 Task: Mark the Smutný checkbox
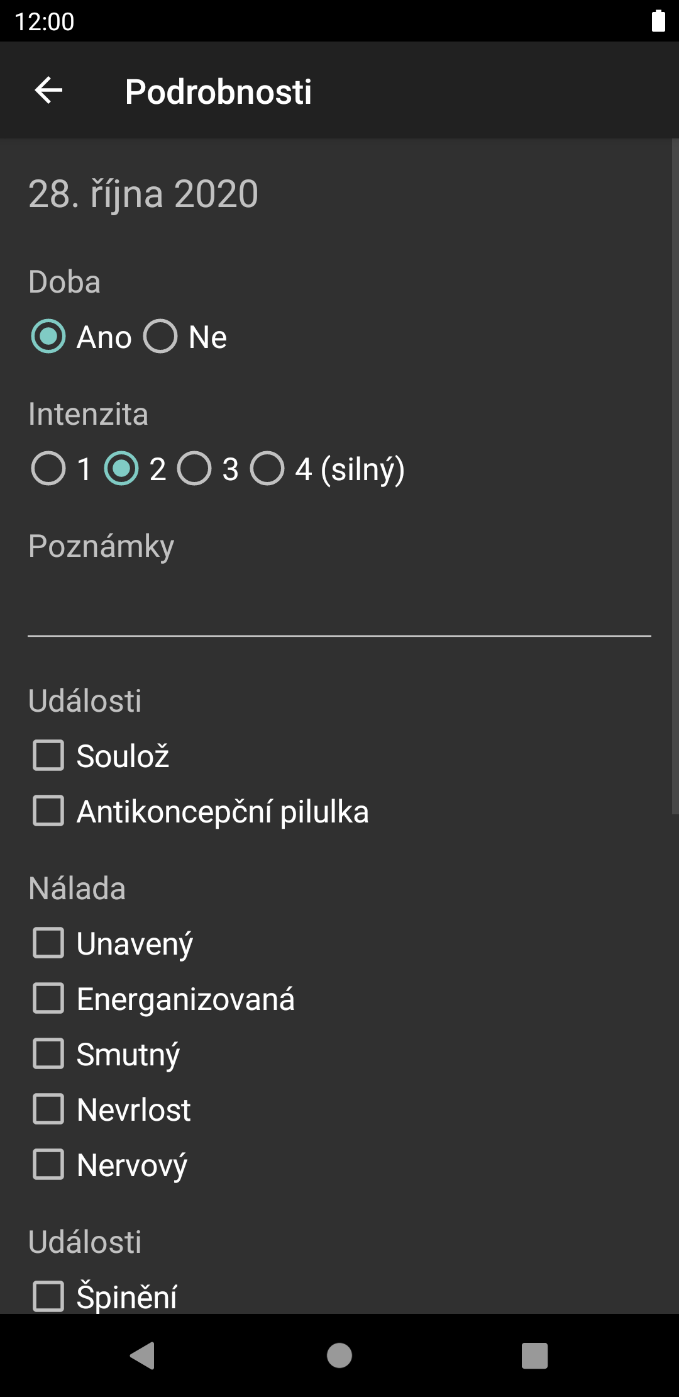click(x=48, y=1054)
